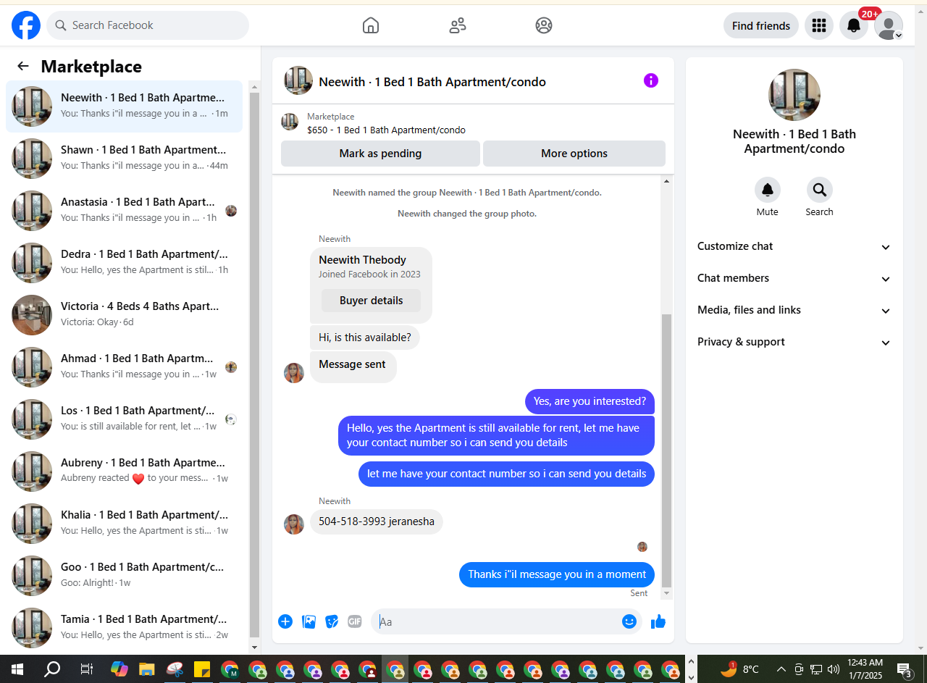927x683 pixels.
Task: Open the apps grid menu
Action: 819,25
